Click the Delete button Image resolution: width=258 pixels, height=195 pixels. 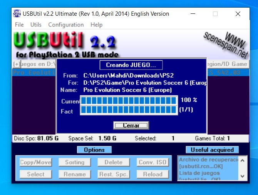[x=114, y=162]
